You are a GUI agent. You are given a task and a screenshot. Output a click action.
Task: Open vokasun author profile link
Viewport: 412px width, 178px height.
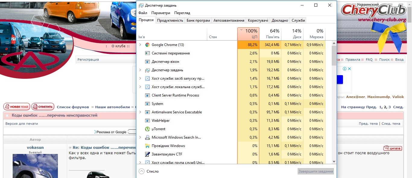tap(35, 148)
